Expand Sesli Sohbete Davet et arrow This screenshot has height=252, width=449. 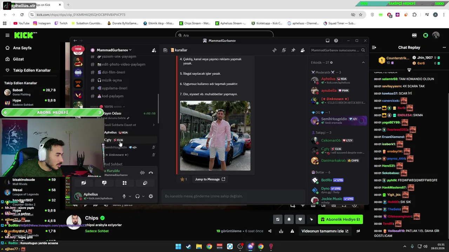[154, 125]
